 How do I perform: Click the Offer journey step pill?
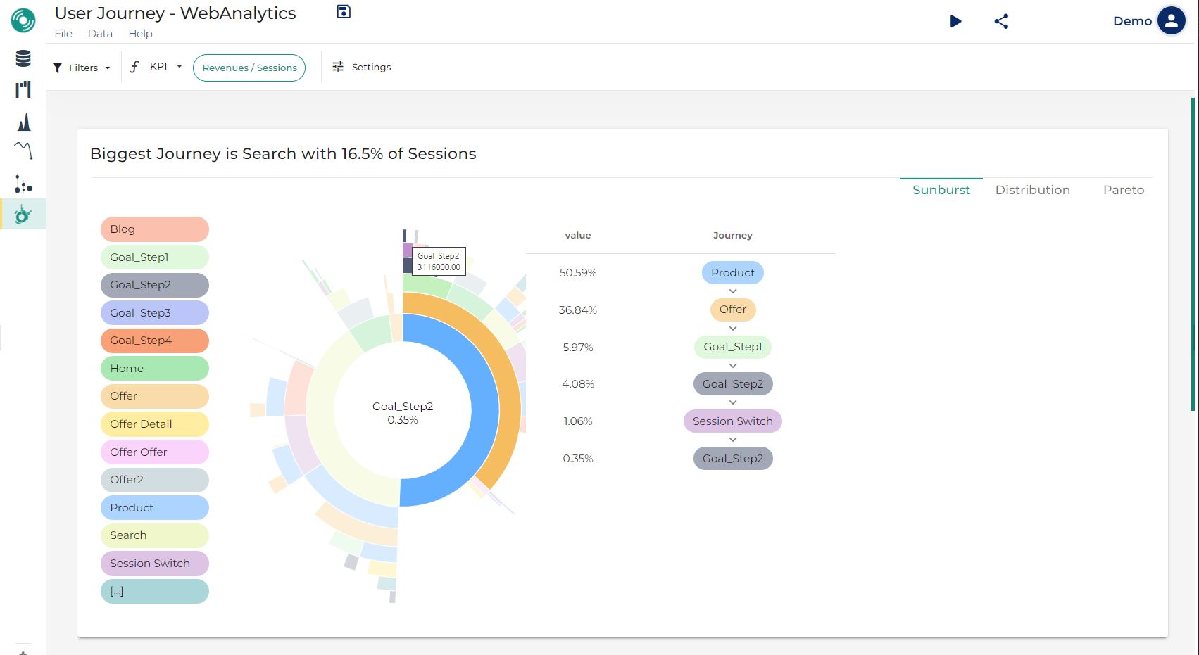coord(732,310)
